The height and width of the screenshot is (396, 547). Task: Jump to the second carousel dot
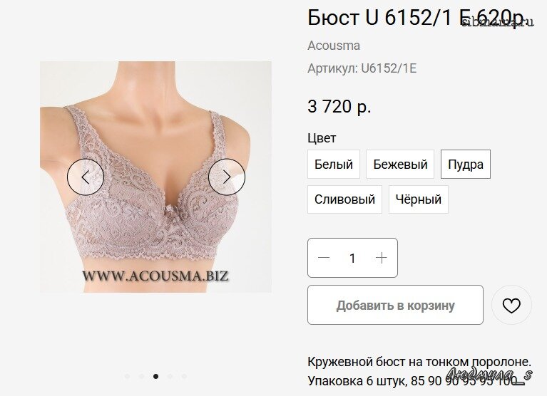pos(141,376)
